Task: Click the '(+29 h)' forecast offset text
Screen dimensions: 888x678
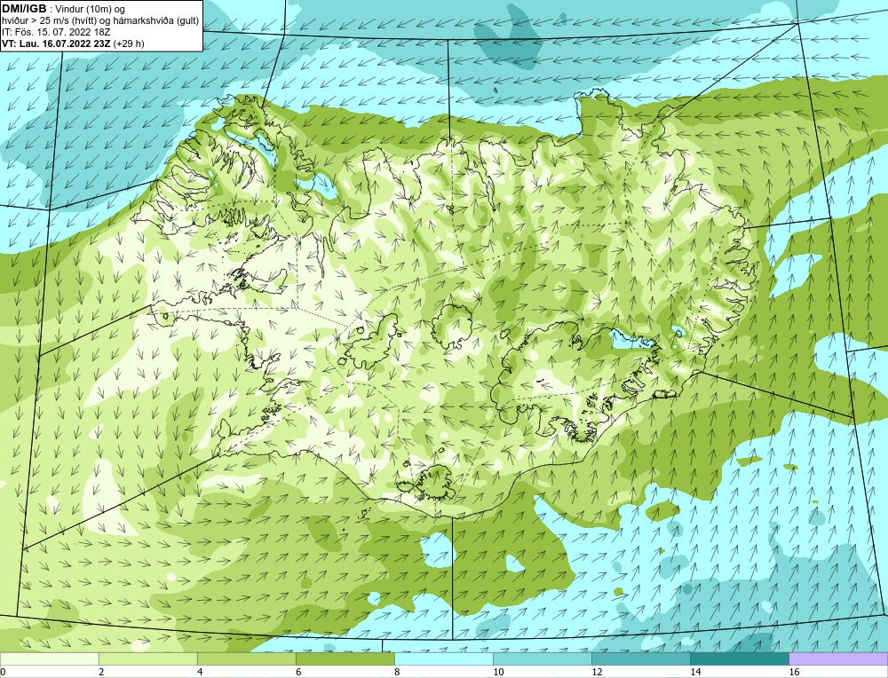Action: (129, 43)
